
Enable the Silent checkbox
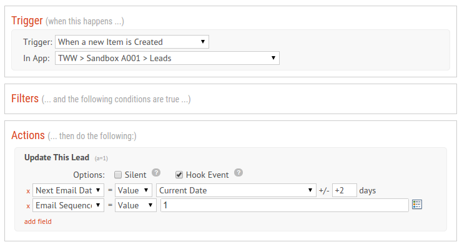(x=118, y=175)
